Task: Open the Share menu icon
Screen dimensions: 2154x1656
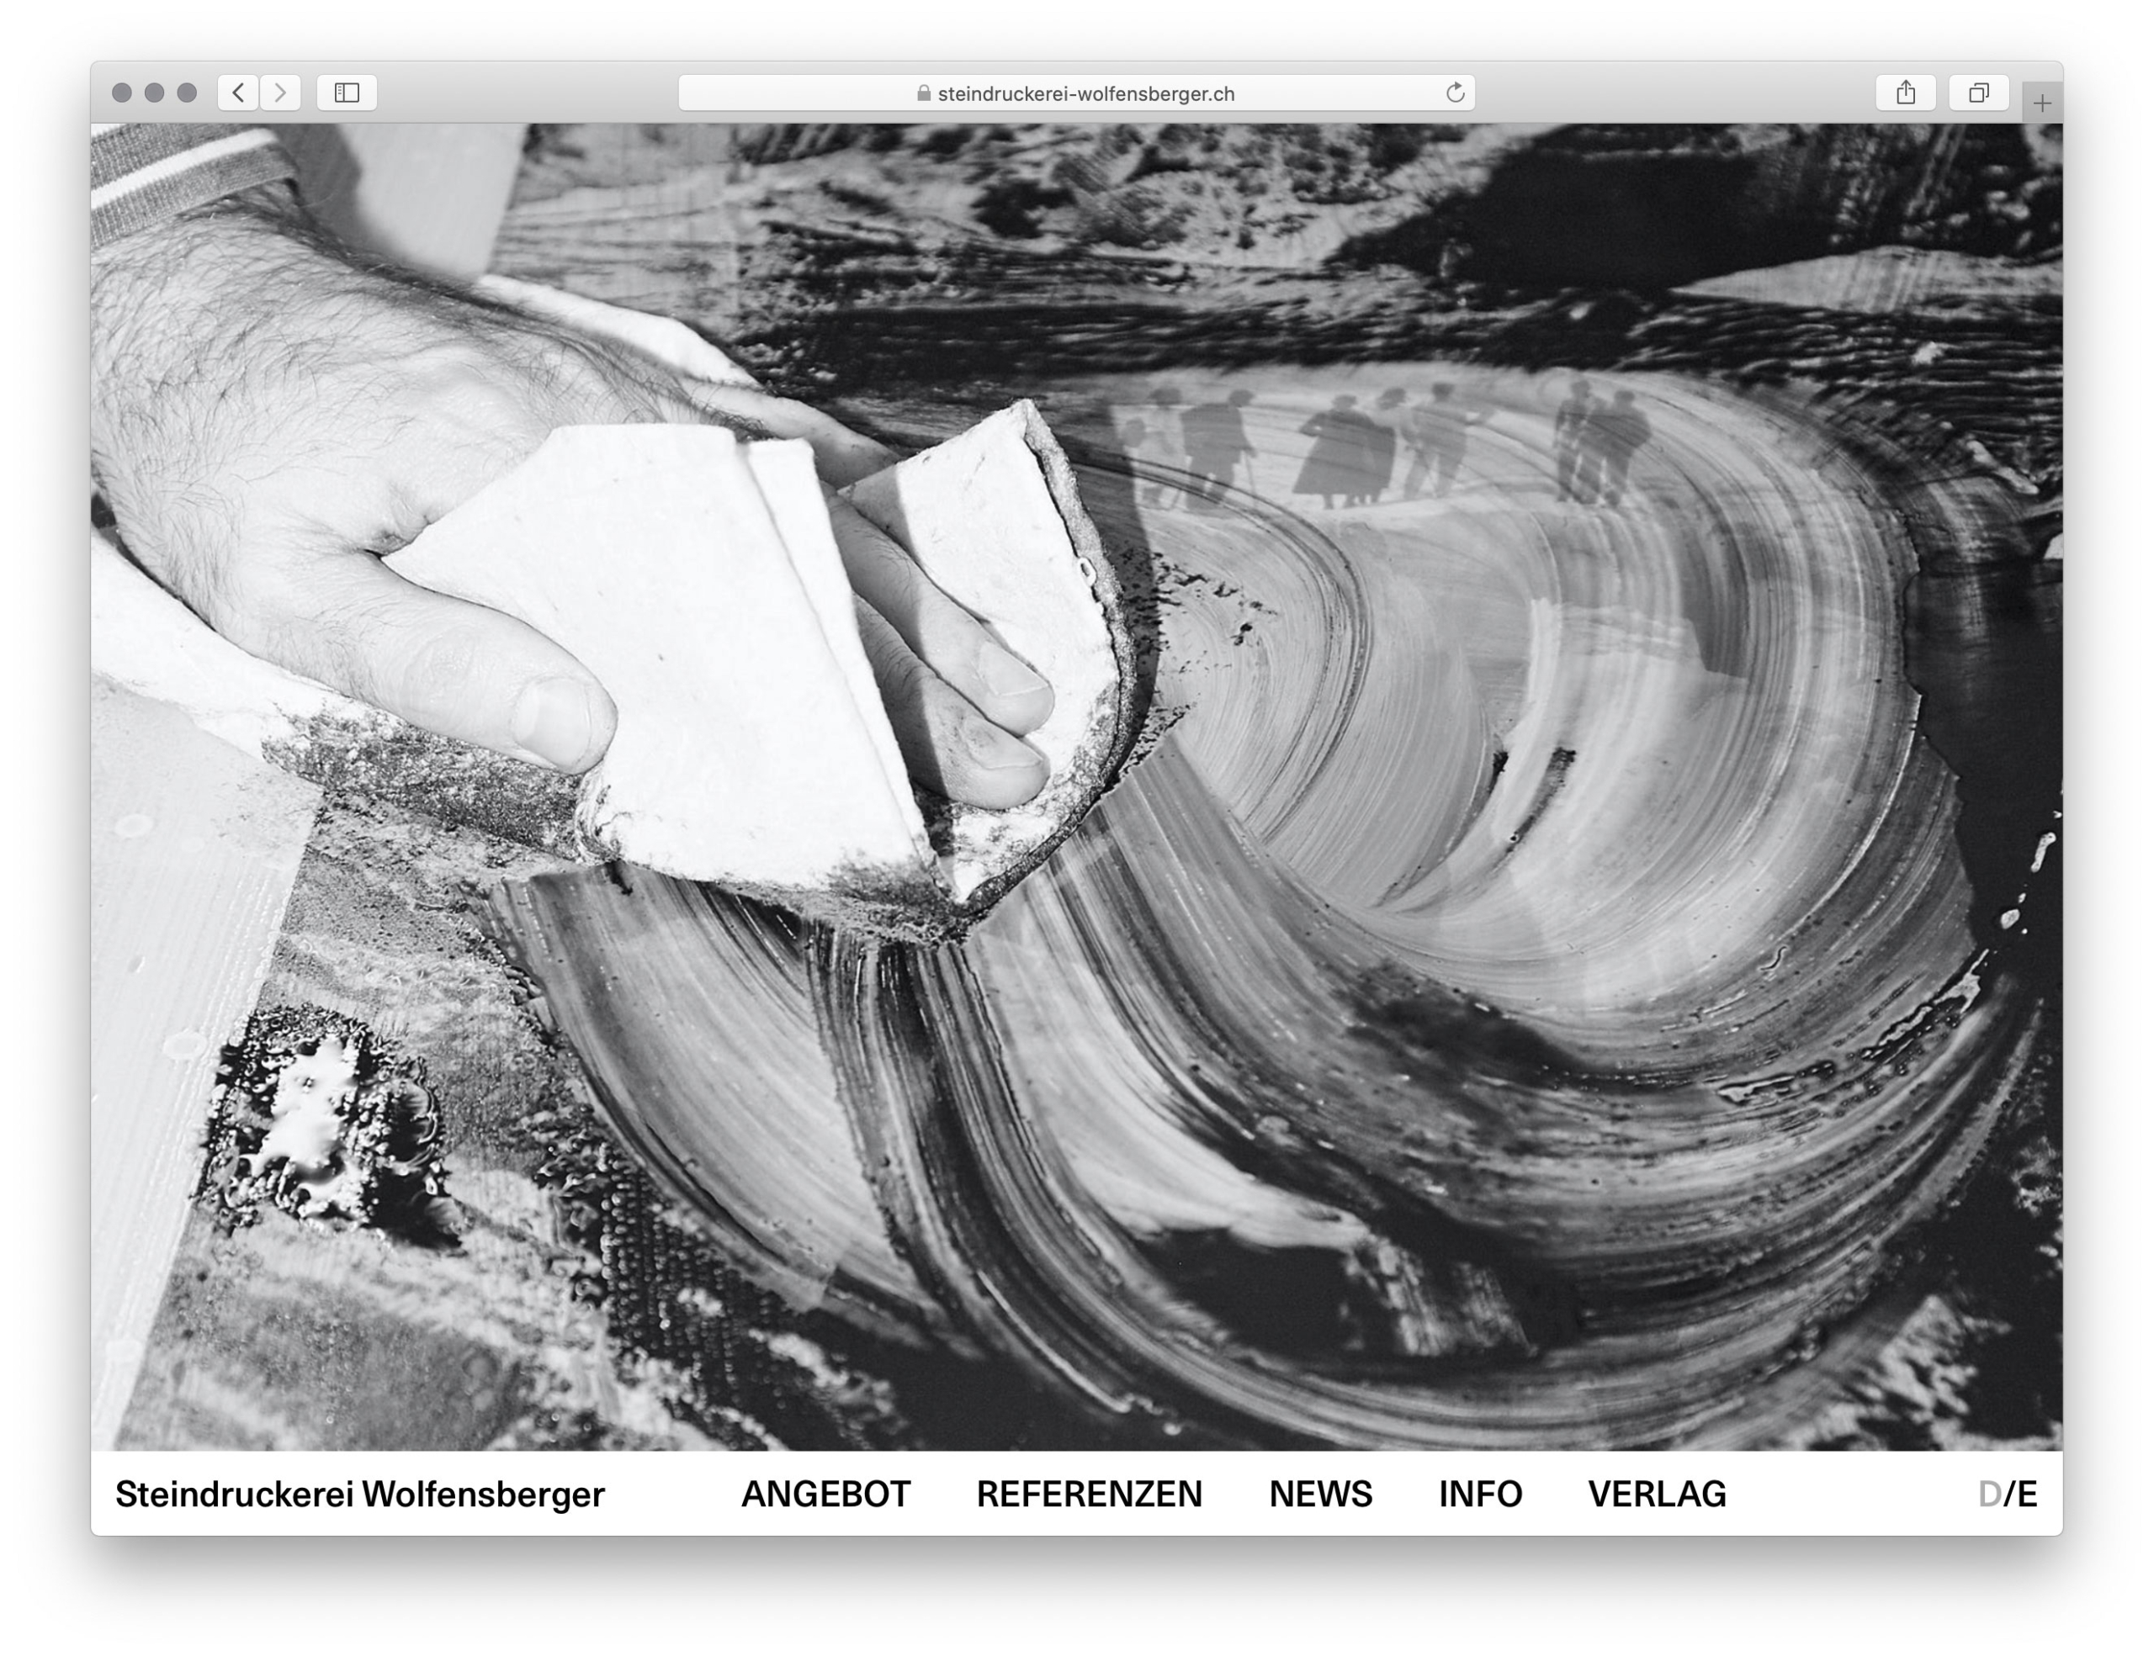Action: 1906,93
